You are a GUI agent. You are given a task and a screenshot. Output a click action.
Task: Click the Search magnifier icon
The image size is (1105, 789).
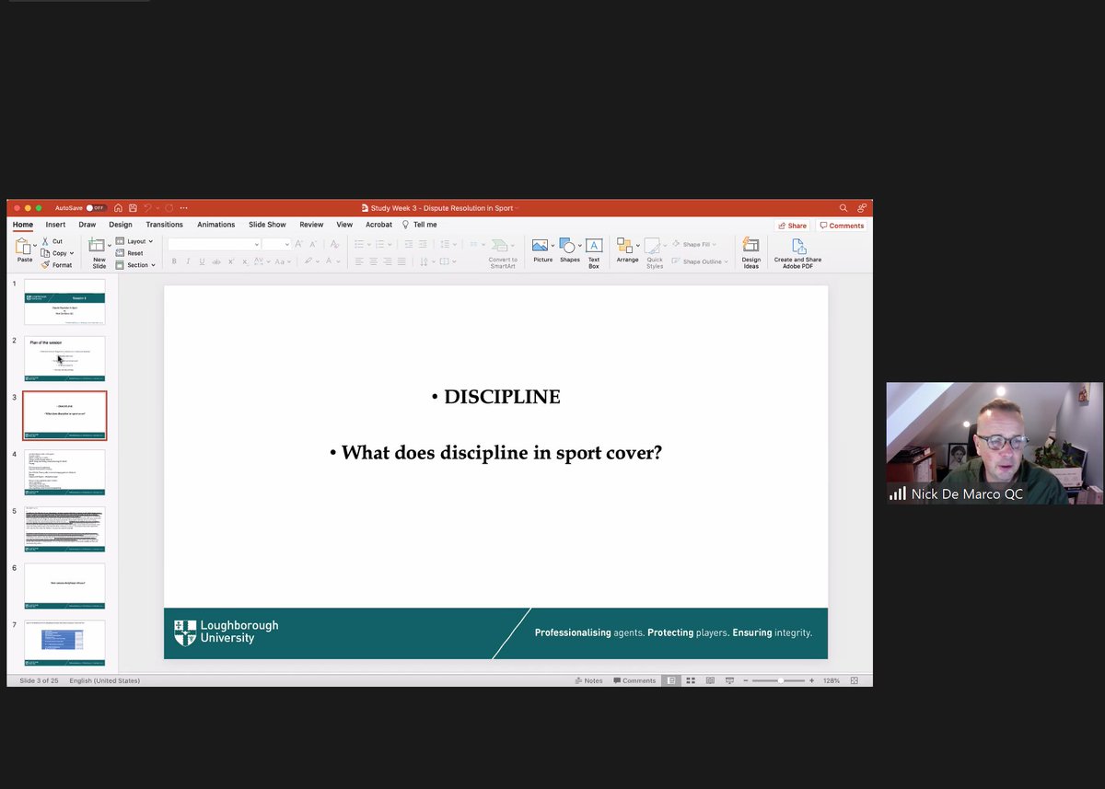[843, 208]
